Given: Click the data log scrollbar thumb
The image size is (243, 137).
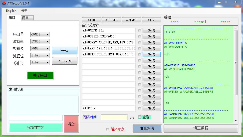Looking at the screenshot, I should click(x=236, y=63).
